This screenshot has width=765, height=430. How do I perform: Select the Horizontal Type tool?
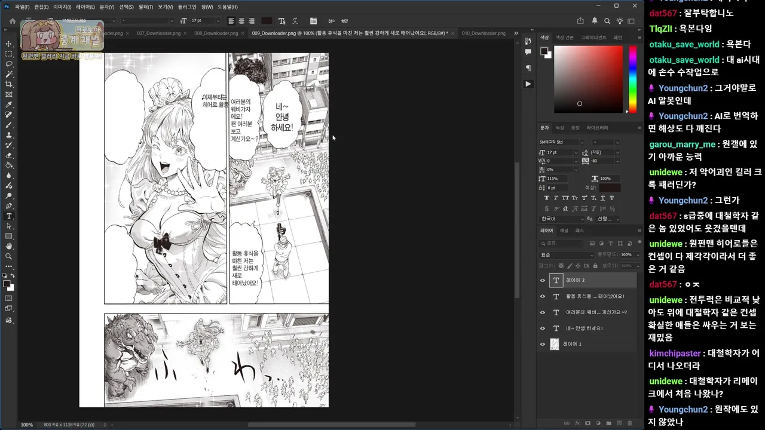pyautogui.click(x=9, y=216)
